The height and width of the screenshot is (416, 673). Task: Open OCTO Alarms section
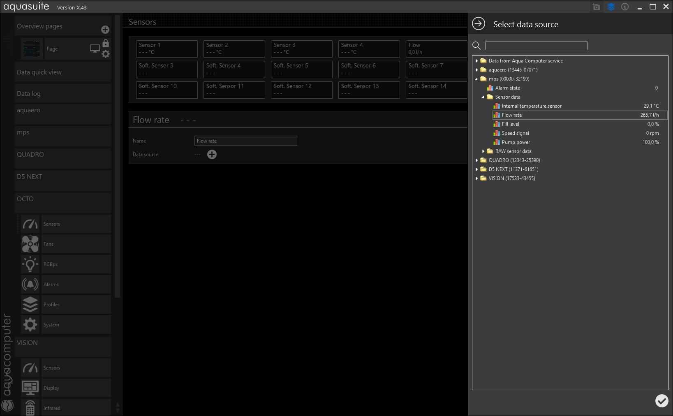[x=66, y=284]
